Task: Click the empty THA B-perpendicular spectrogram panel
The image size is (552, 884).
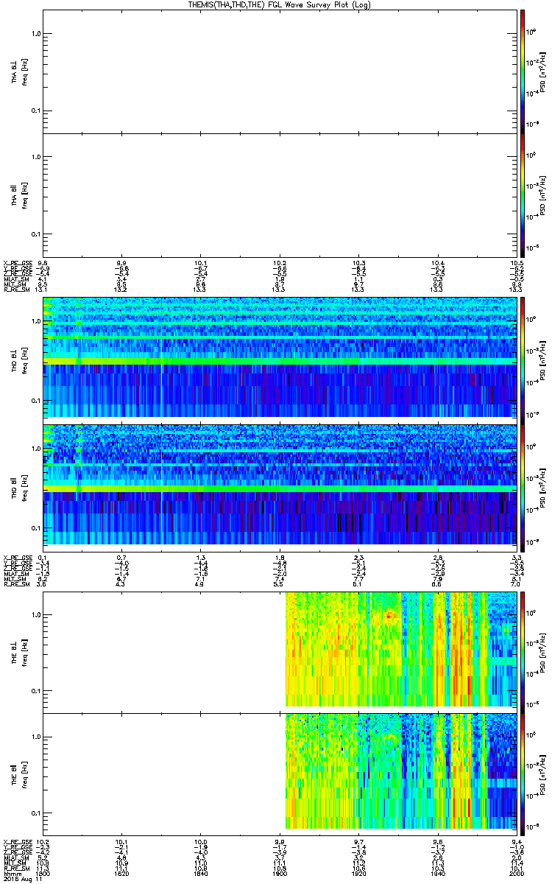Action: coord(280,71)
